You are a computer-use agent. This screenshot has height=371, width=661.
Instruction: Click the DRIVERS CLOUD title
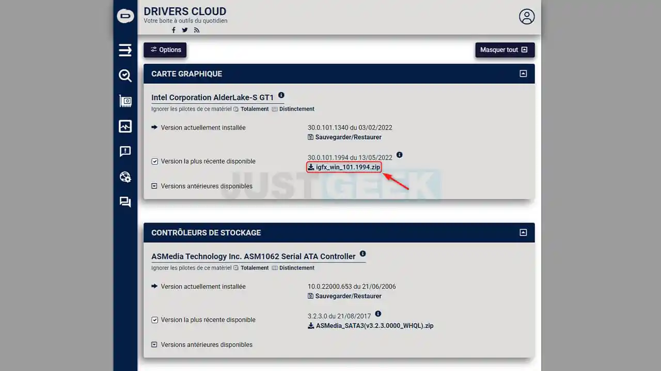[x=185, y=11]
